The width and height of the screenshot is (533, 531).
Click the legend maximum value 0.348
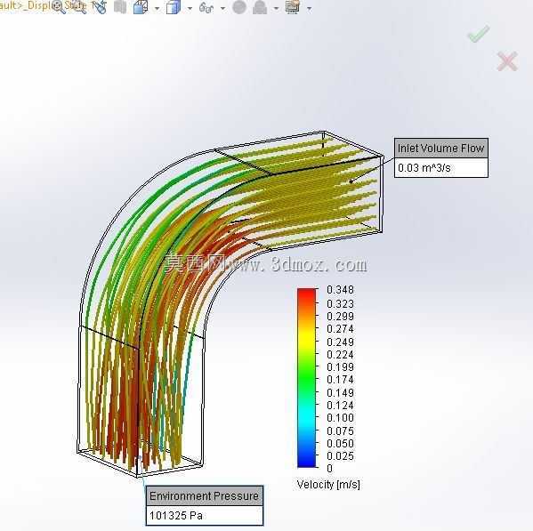340,290
